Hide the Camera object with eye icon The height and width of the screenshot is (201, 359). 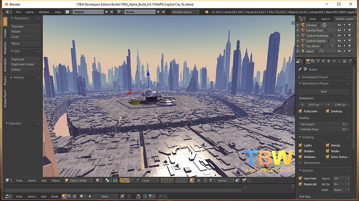point(339,25)
